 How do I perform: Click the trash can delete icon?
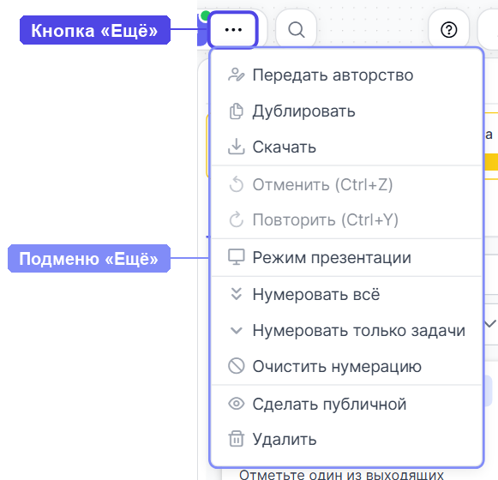pos(237,439)
